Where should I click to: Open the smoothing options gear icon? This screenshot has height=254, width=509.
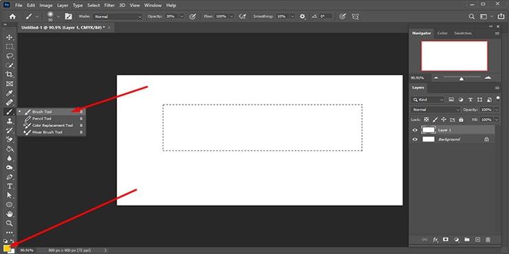coord(303,16)
